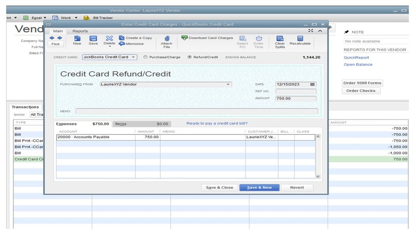Switch to the Reports tab
This screenshot has width=416, height=234.
[x=80, y=31]
